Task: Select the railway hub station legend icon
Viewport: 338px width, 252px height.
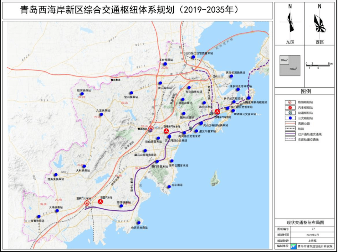Action: pyautogui.click(x=290, y=102)
